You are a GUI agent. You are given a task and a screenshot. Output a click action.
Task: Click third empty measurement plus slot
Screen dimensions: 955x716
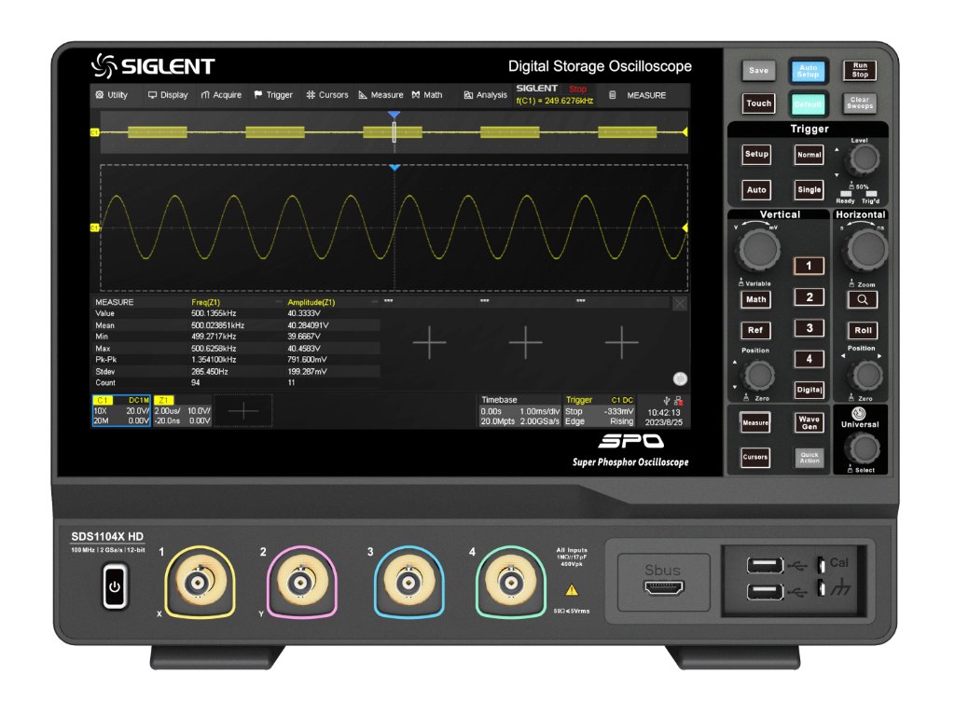(x=621, y=343)
